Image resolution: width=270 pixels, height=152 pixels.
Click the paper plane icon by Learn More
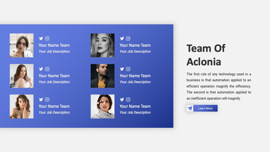(x=190, y=108)
